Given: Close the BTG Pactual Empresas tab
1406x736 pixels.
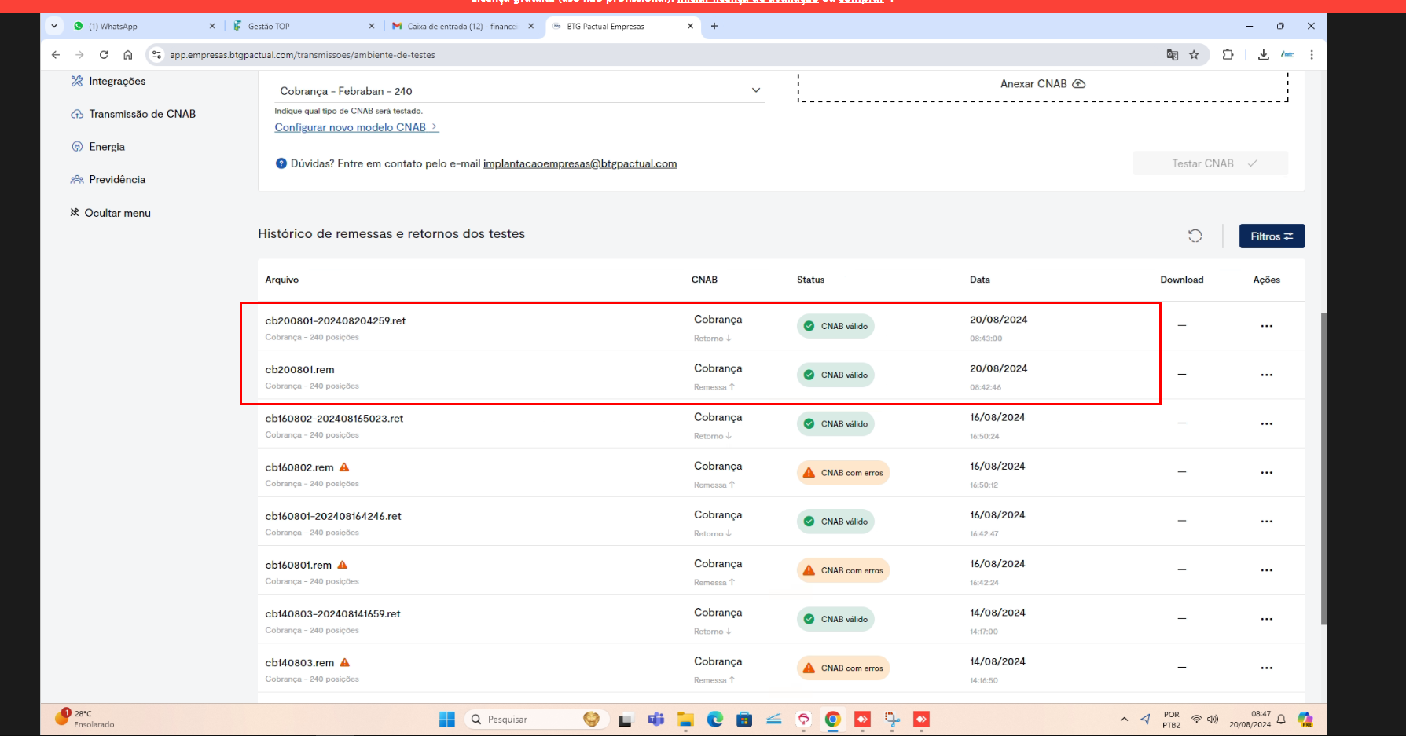Looking at the screenshot, I should [690, 26].
